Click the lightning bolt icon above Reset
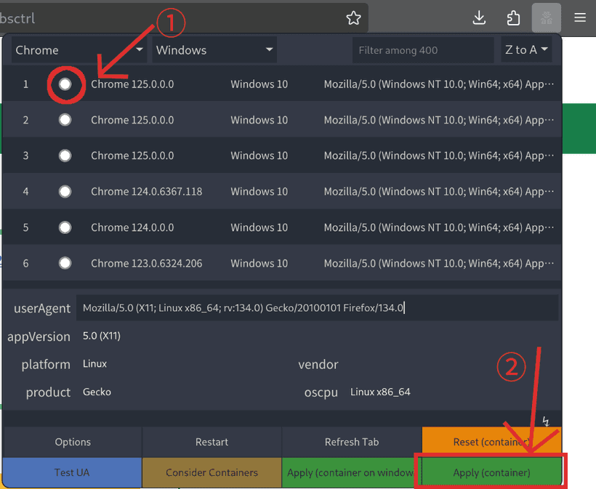 pos(545,420)
